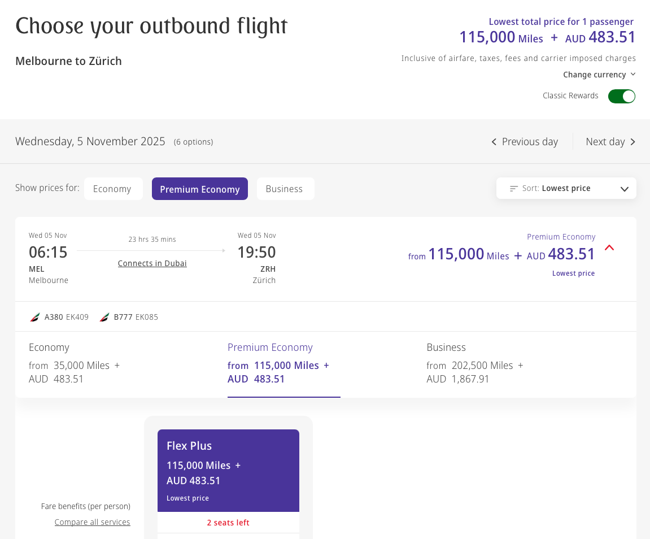Click flight number EK409
The height and width of the screenshot is (539, 650).
[77, 317]
